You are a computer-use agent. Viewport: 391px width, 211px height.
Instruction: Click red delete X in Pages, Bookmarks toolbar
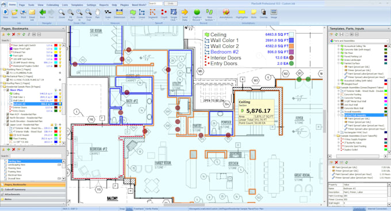click(x=14, y=34)
